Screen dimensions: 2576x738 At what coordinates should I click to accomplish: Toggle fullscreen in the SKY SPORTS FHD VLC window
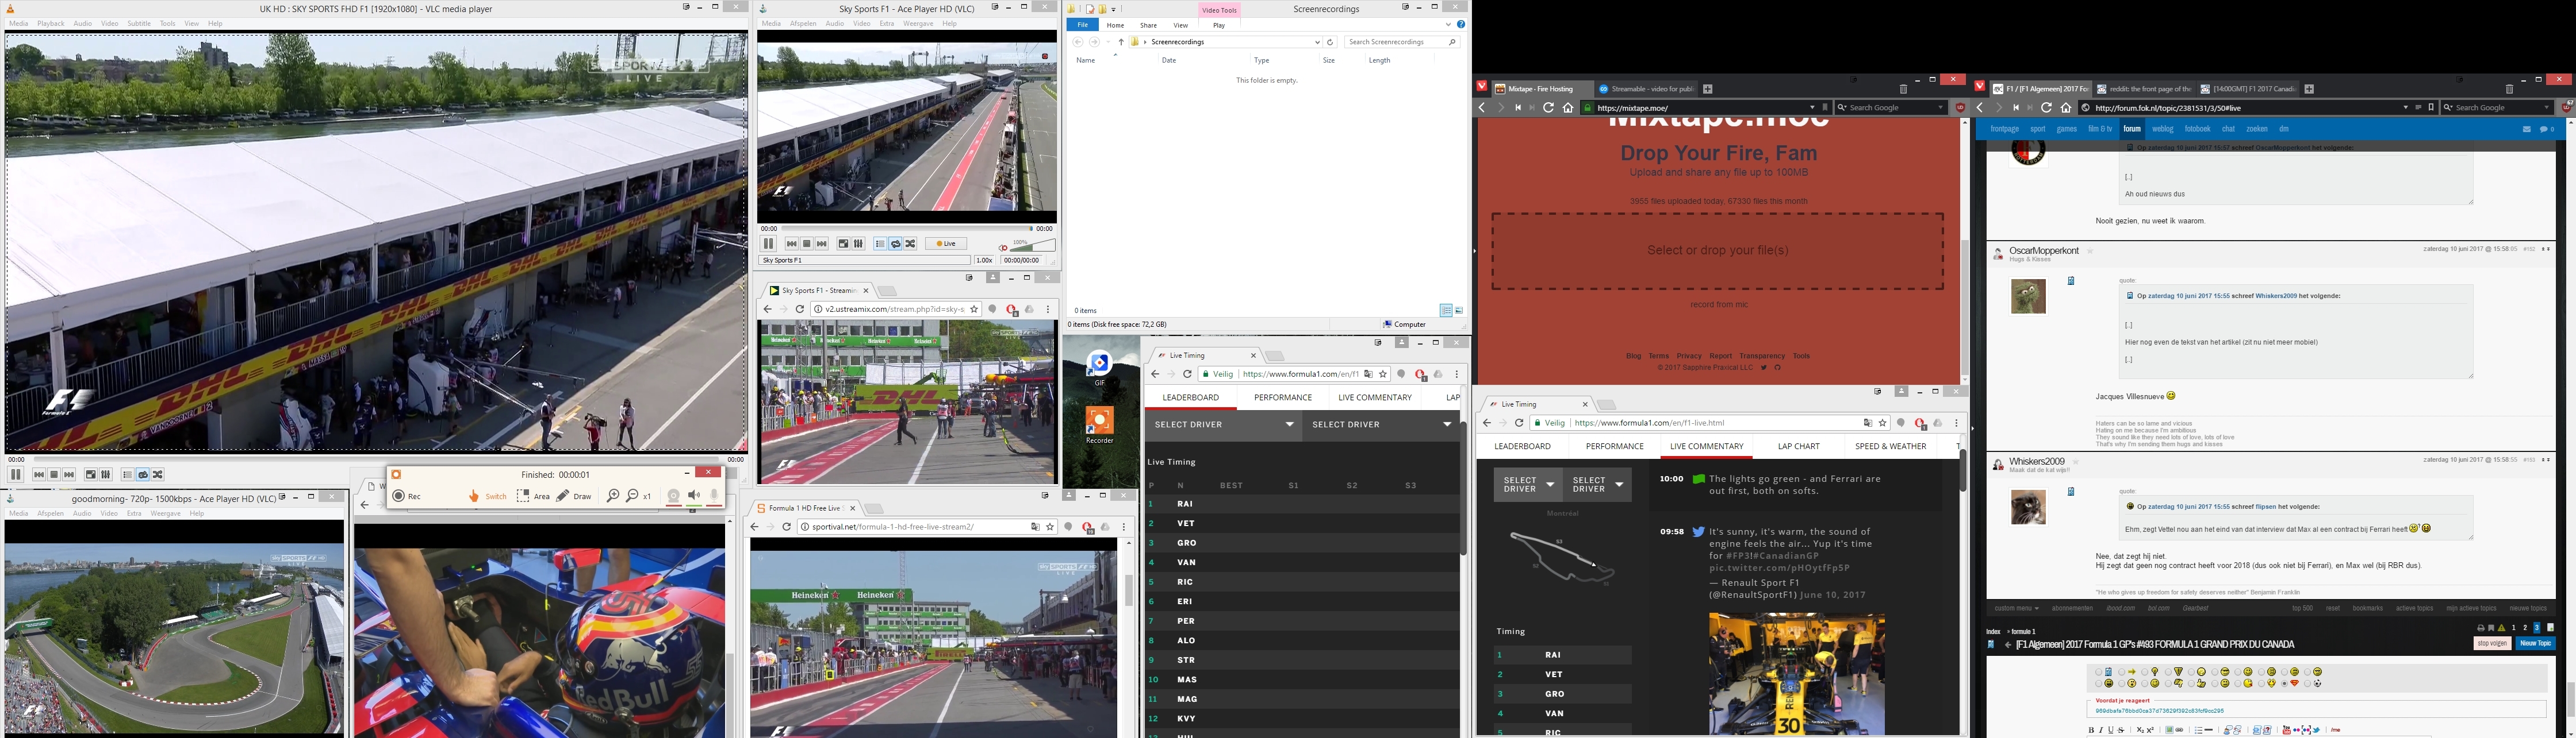point(91,474)
